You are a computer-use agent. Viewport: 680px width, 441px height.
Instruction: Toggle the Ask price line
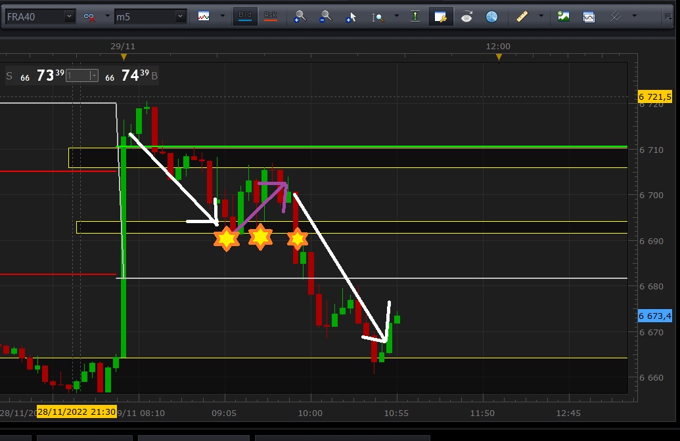[x=271, y=16]
